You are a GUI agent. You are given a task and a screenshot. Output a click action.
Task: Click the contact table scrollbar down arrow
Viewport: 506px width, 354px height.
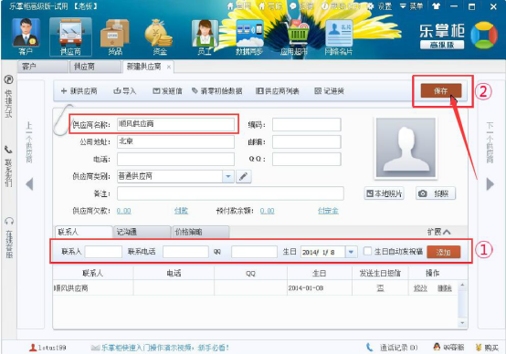tap(462, 323)
